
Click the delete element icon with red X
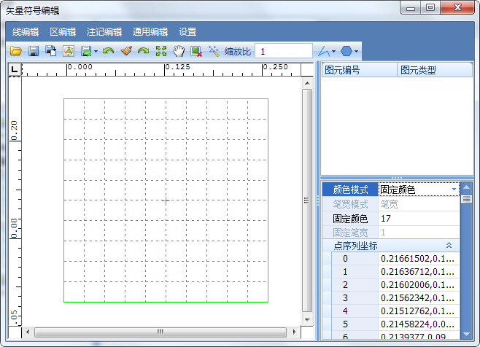pyautogui.click(x=196, y=52)
